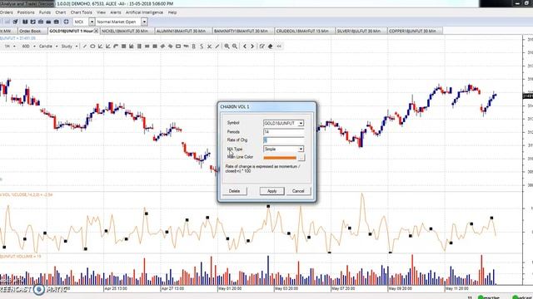Click the edit pencil-and-pad icon
Image resolution: width=533 pixels, height=299 pixels.
(262, 47)
